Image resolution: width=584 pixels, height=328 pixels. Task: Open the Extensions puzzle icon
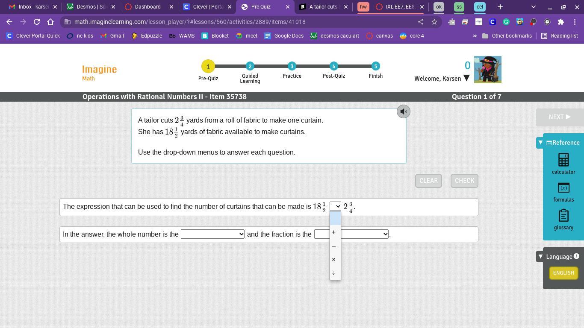pyautogui.click(x=561, y=22)
